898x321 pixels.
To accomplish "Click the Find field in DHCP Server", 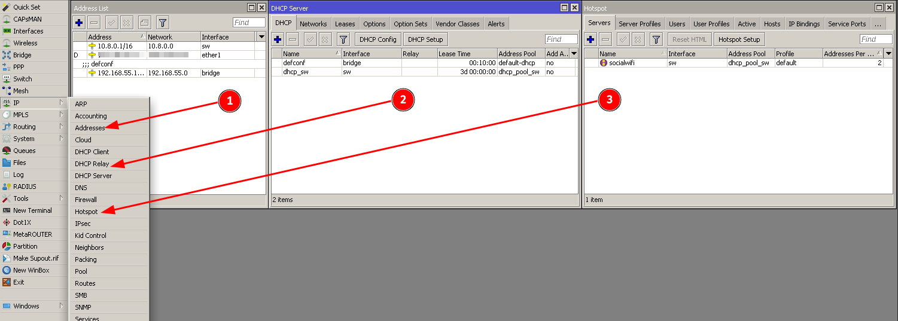I will pyautogui.click(x=561, y=39).
